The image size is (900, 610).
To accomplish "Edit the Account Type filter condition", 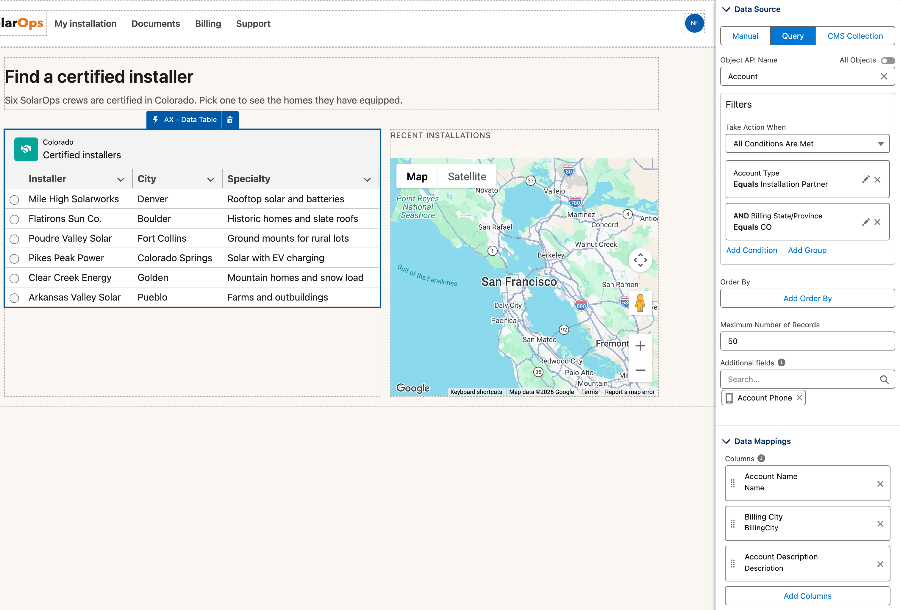I will pos(865,179).
